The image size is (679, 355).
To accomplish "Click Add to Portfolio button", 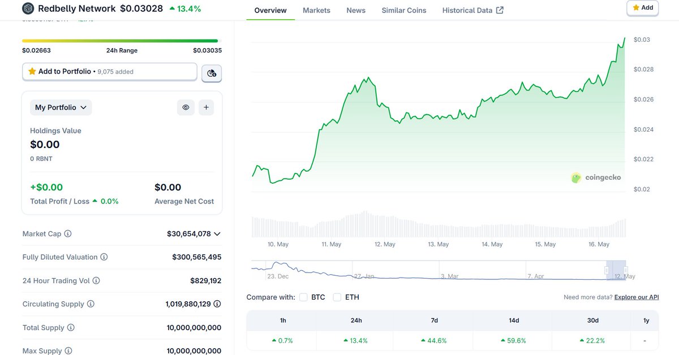I will point(110,72).
